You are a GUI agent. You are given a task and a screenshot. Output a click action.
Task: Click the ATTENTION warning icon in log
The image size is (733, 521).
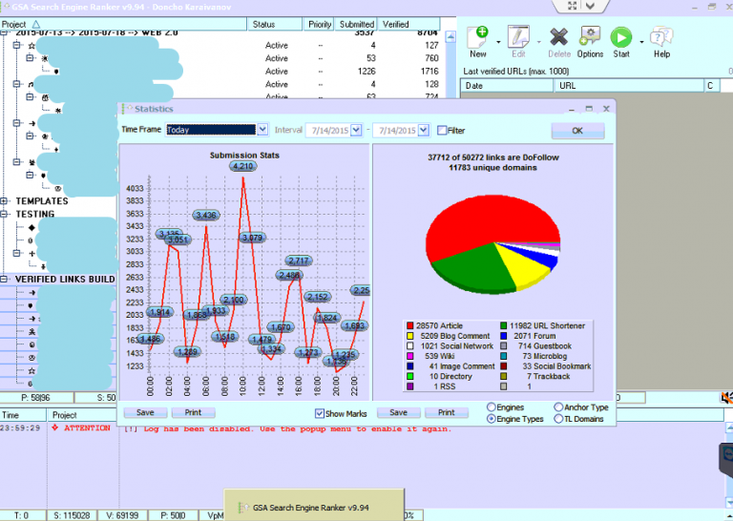[x=55, y=427]
